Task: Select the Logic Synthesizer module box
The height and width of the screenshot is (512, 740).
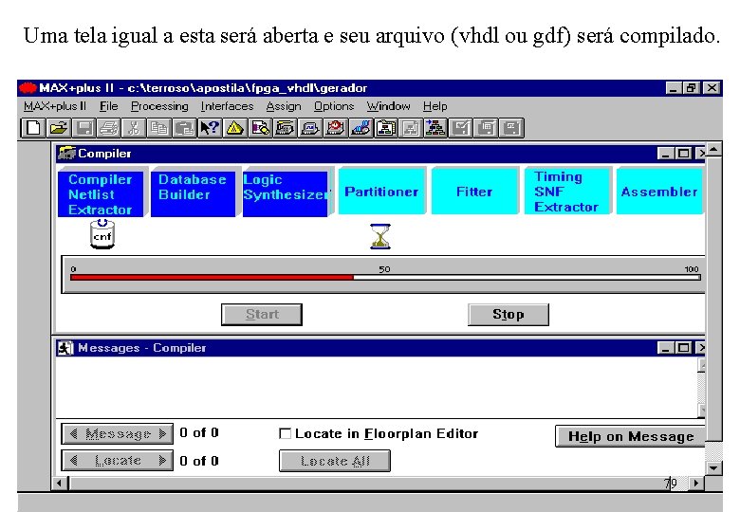Action: (285, 194)
